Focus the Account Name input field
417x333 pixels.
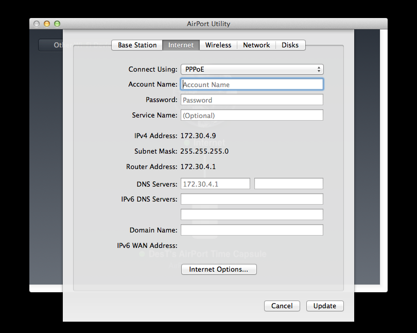(x=252, y=84)
